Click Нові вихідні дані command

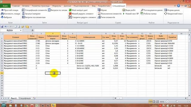pos(78,10)
